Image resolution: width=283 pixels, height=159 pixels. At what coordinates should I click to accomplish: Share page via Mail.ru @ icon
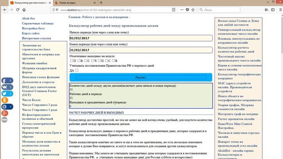tap(7, 107)
